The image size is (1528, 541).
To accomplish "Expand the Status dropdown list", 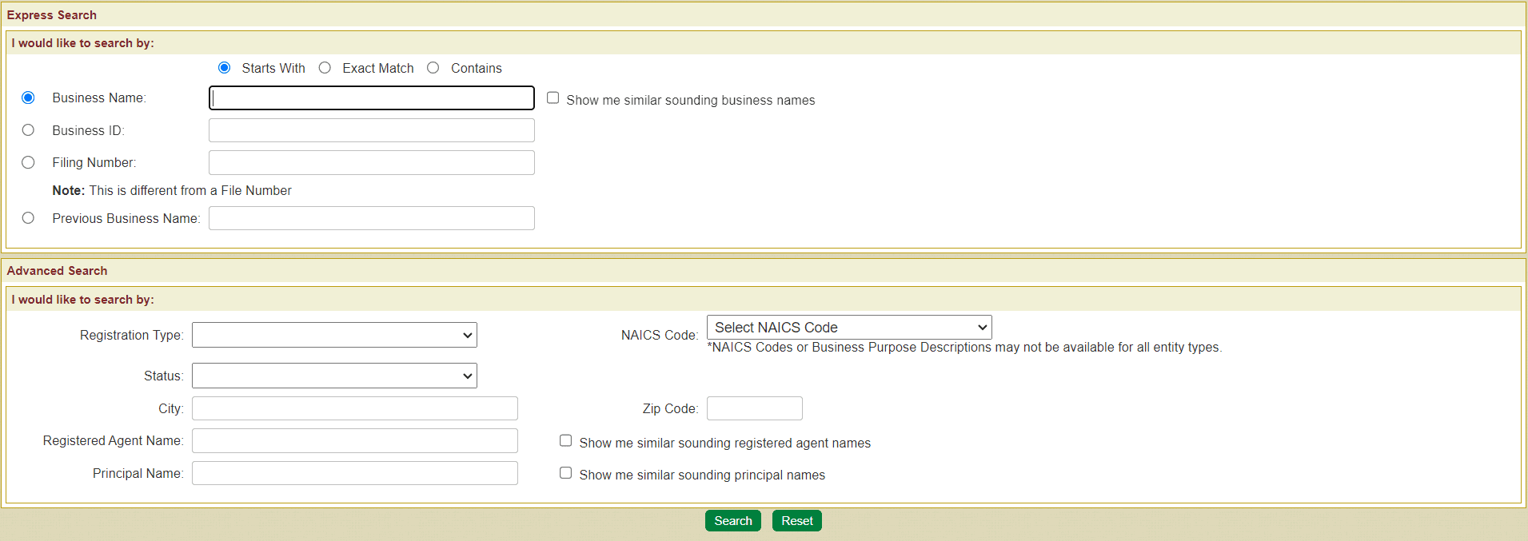I will click(334, 376).
